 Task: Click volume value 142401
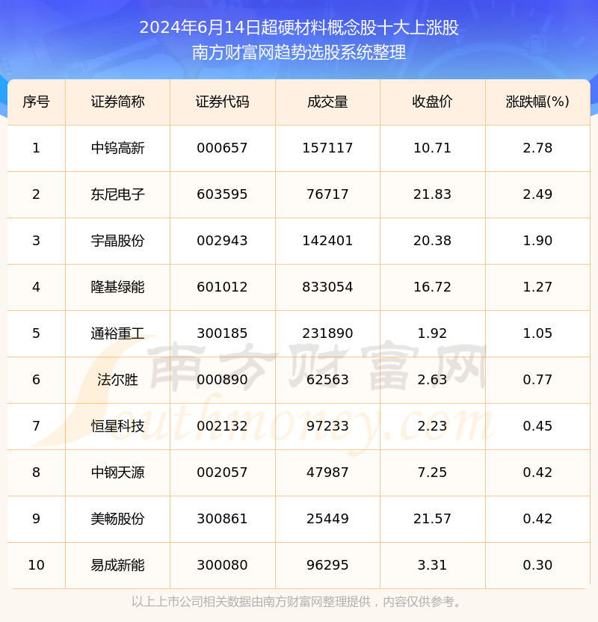coord(327,241)
